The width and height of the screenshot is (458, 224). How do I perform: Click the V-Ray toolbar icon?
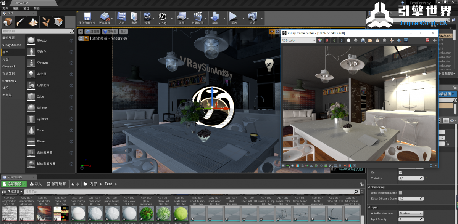tap(162, 16)
